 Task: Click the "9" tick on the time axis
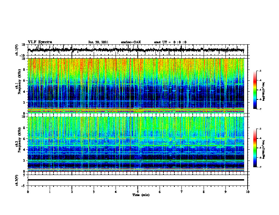[x=225, y=192]
